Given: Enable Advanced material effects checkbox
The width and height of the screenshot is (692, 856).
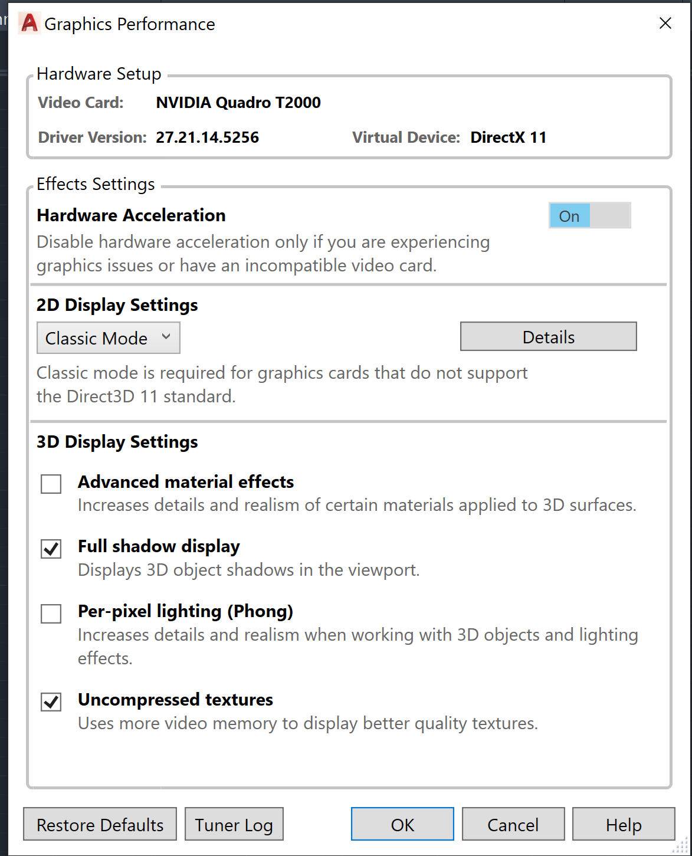Looking at the screenshot, I should click(x=51, y=484).
